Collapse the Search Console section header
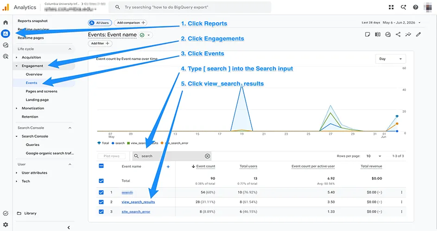Viewport: 437px width, 231px height. pyautogui.click(x=70, y=128)
